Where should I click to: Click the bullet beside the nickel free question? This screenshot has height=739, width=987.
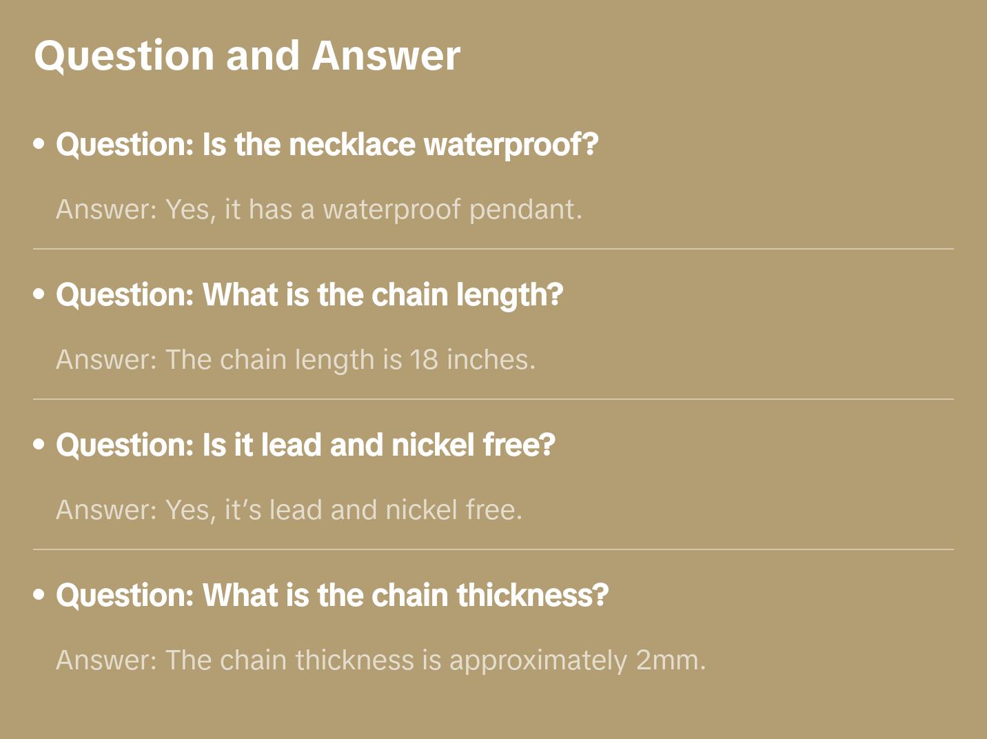coord(39,445)
